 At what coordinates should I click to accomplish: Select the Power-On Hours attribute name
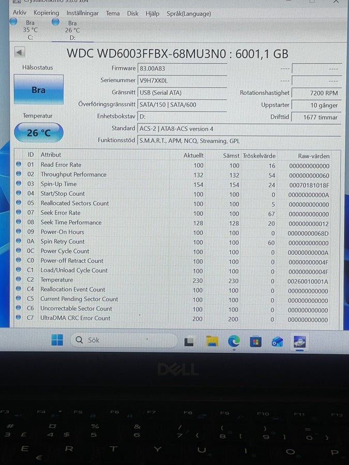click(63, 232)
